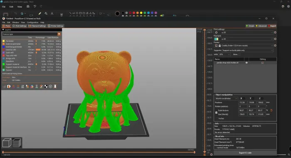Switch to sliced layers preview icon

point(17,143)
